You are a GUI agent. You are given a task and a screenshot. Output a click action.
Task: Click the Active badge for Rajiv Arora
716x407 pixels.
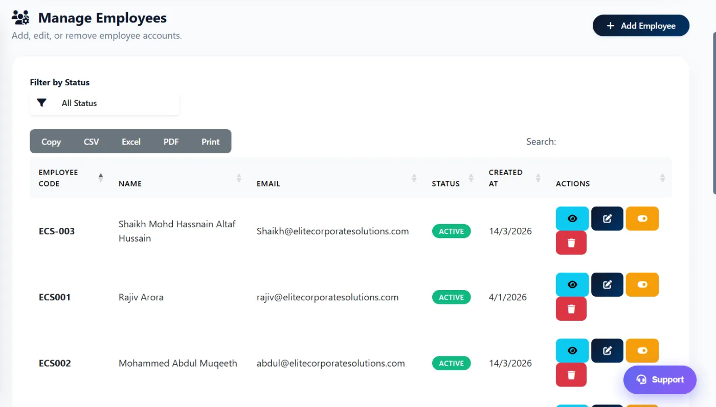click(x=451, y=297)
